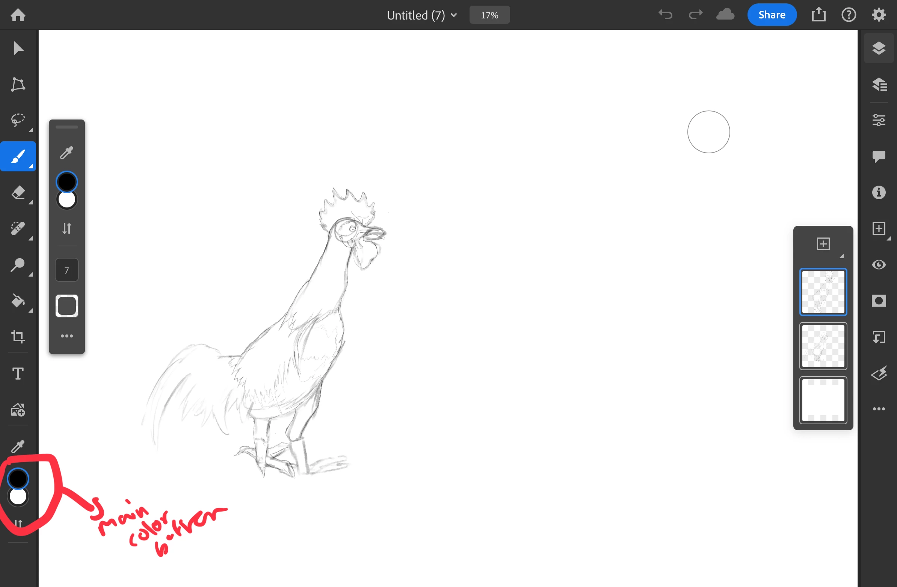Select the Lasso selection tool
The height and width of the screenshot is (587, 897).
(18, 120)
